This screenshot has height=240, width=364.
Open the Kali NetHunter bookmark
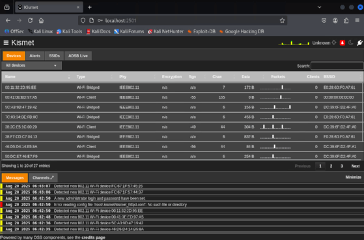pyautogui.click(x=165, y=31)
